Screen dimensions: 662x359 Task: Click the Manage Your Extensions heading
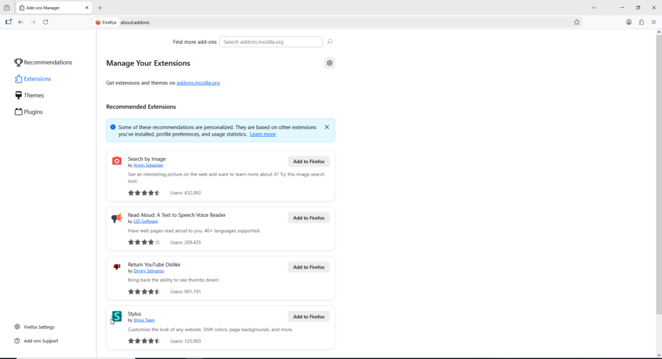(x=148, y=63)
